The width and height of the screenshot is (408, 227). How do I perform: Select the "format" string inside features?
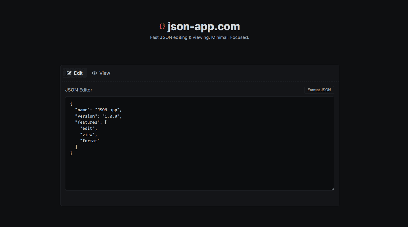pyautogui.click(x=90, y=140)
